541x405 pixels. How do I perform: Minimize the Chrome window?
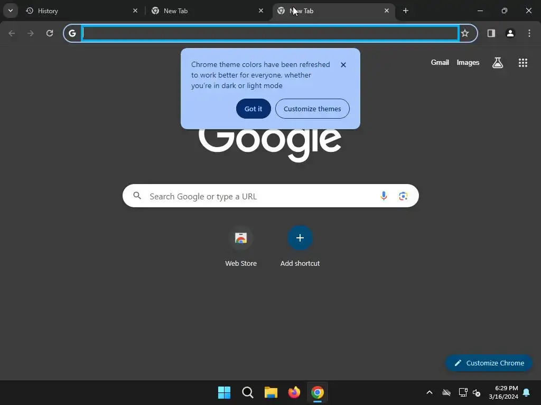click(x=480, y=11)
